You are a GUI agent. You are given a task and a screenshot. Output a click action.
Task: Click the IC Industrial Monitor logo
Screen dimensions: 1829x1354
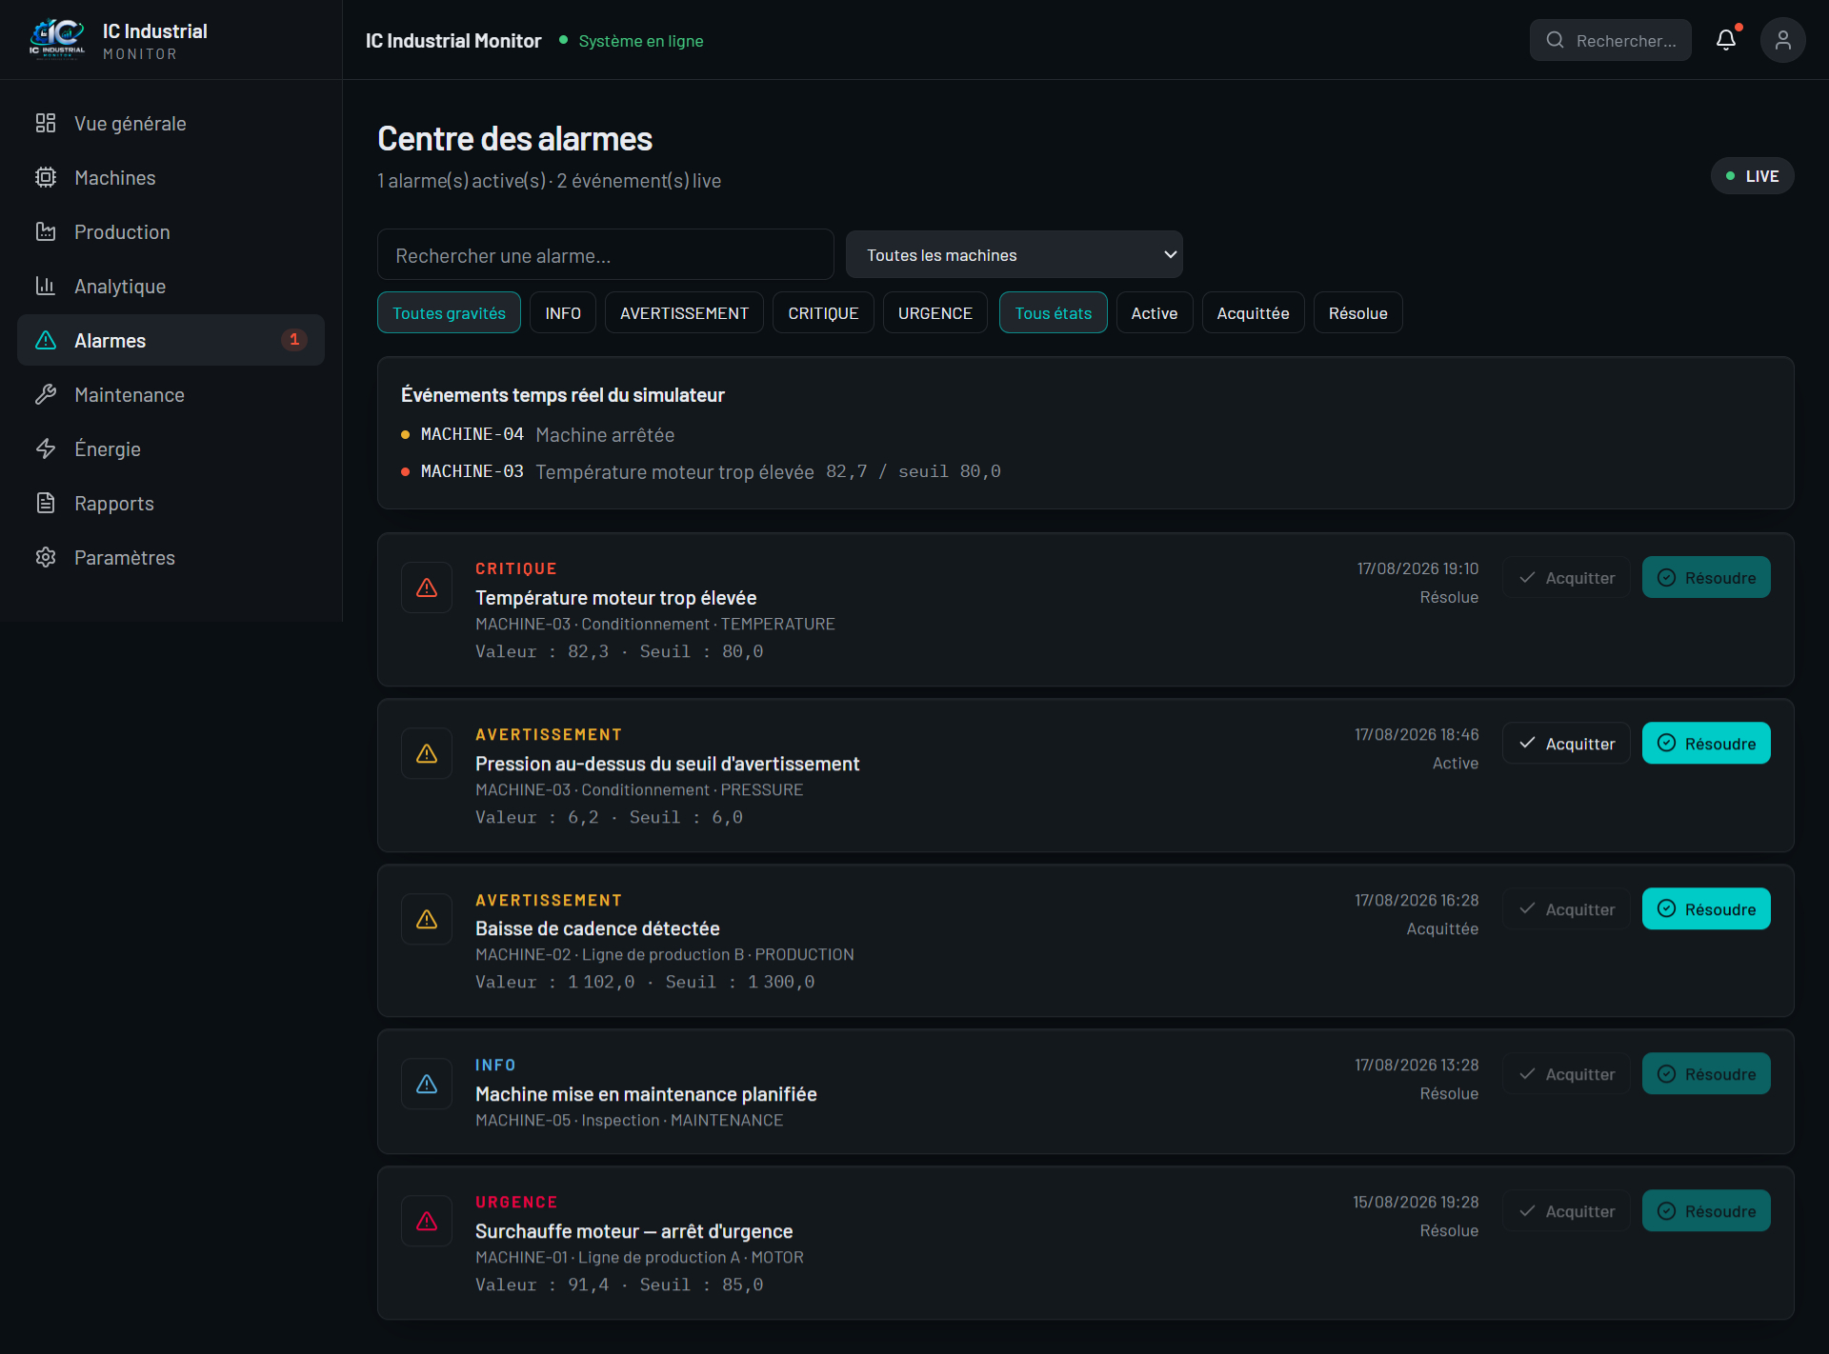(x=57, y=40)
